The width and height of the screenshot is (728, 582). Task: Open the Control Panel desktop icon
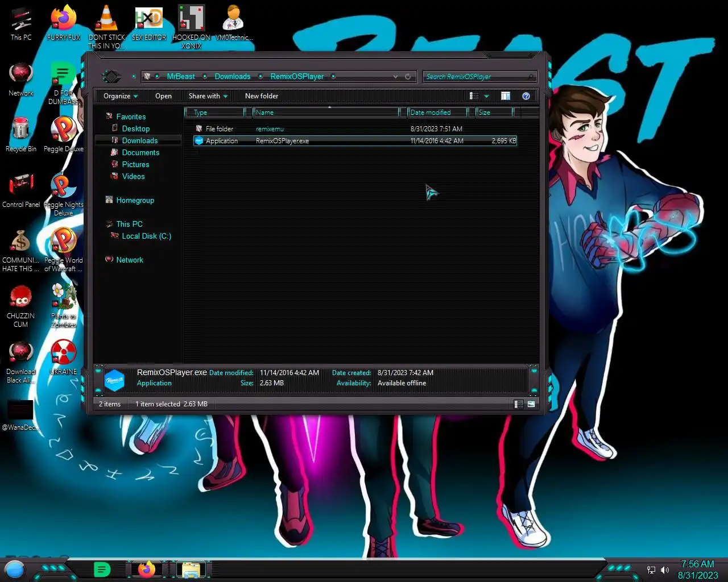21,191
